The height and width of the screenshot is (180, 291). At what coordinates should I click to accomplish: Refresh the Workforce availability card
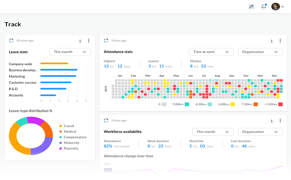pyautogui.click(x=106, y=120)
